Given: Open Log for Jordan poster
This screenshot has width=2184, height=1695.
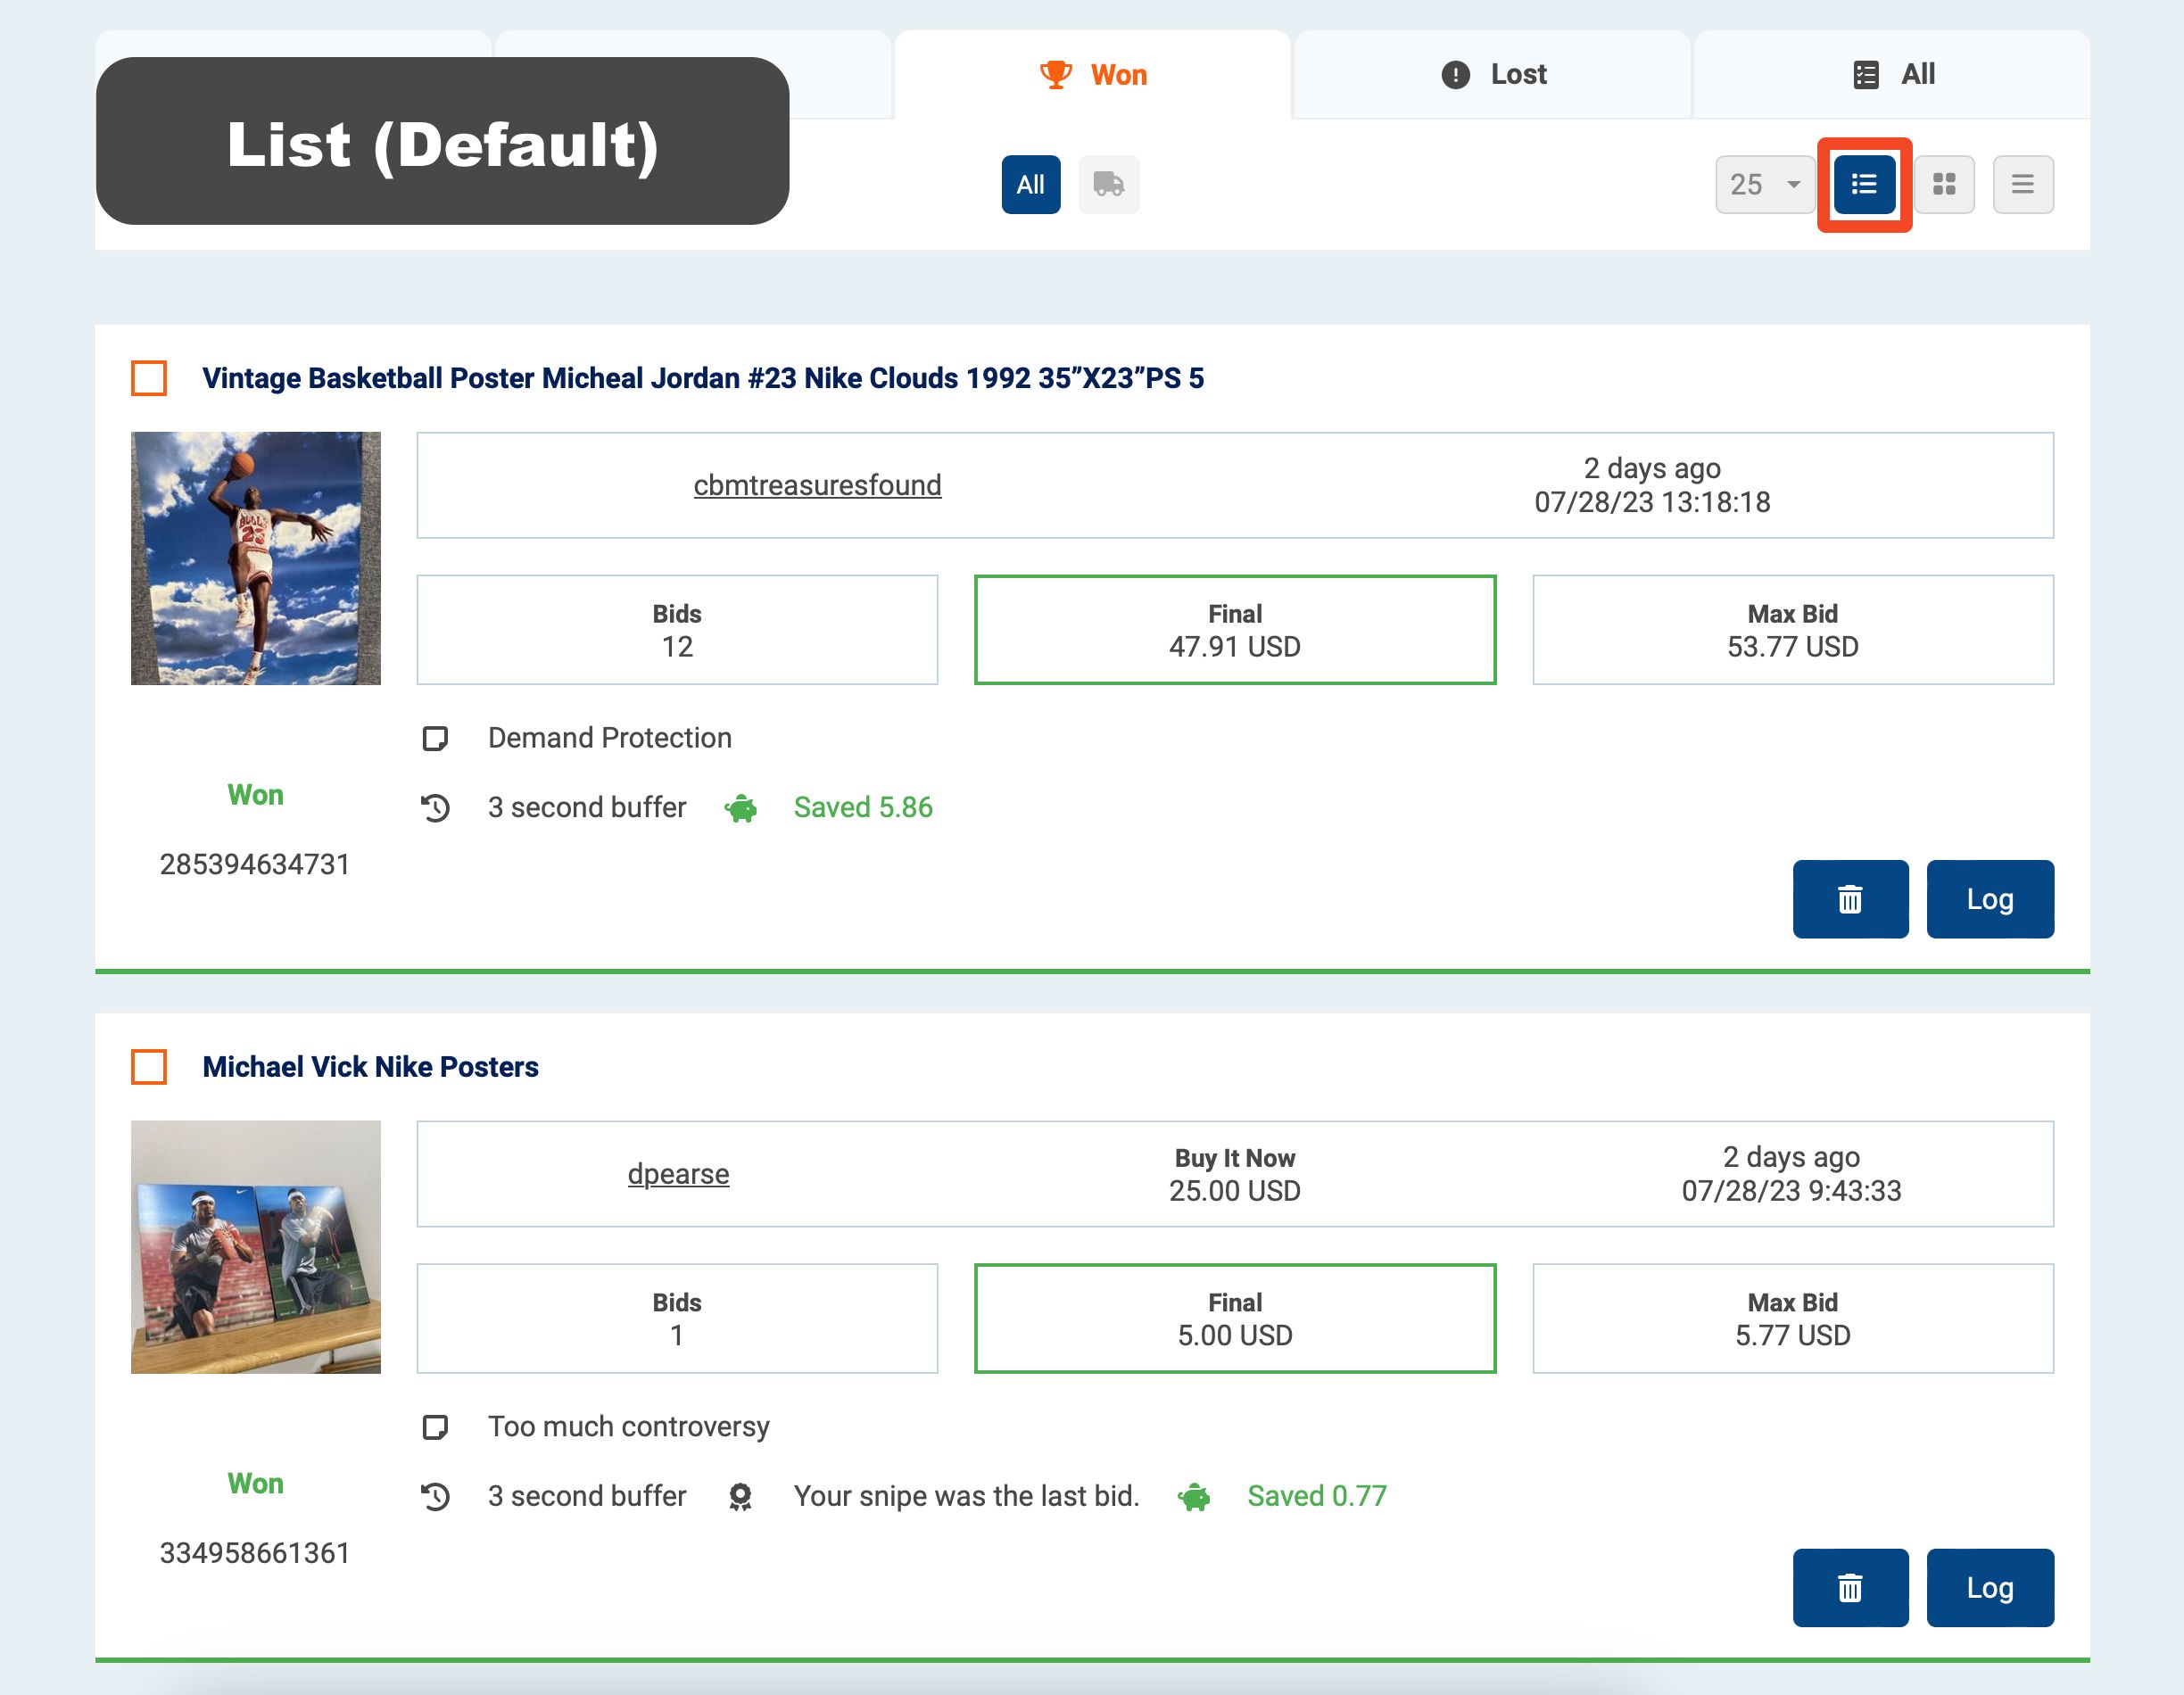Looking at the screenshot, I should pyautogui.click(x=1989, y=899).
